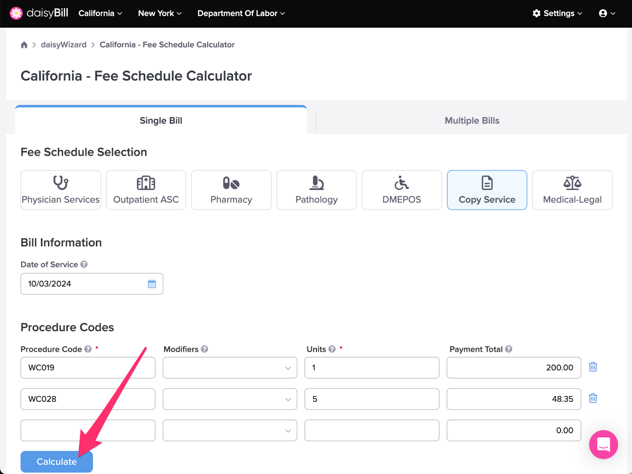Show help for Payment Total
This screenshot has height=474, width=632.
pyautogui.click(x=509, y=349)
